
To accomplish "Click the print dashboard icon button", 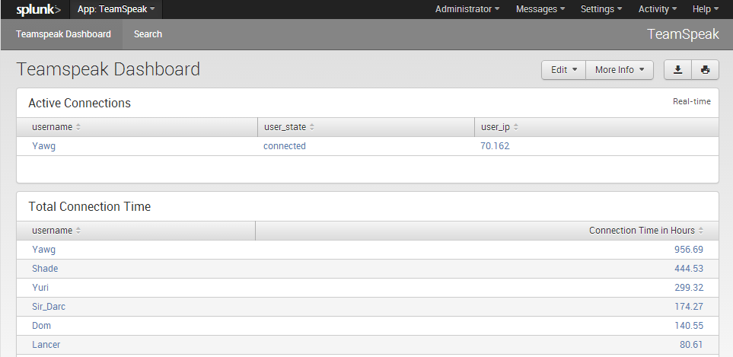I will 705,70.
